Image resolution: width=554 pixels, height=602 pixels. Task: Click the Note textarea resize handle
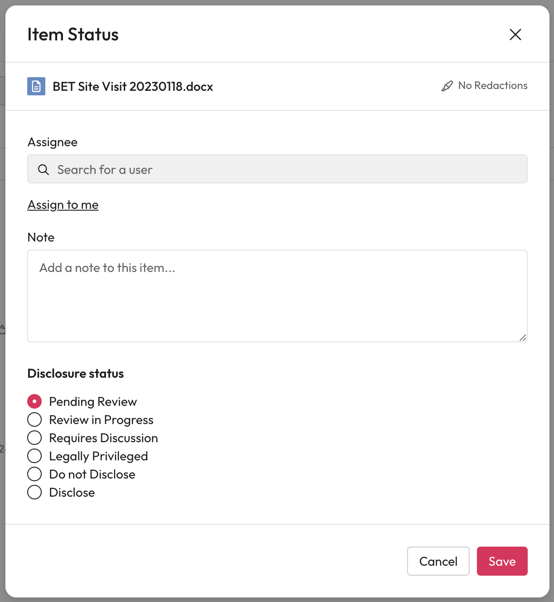click(x=522, y=337)
